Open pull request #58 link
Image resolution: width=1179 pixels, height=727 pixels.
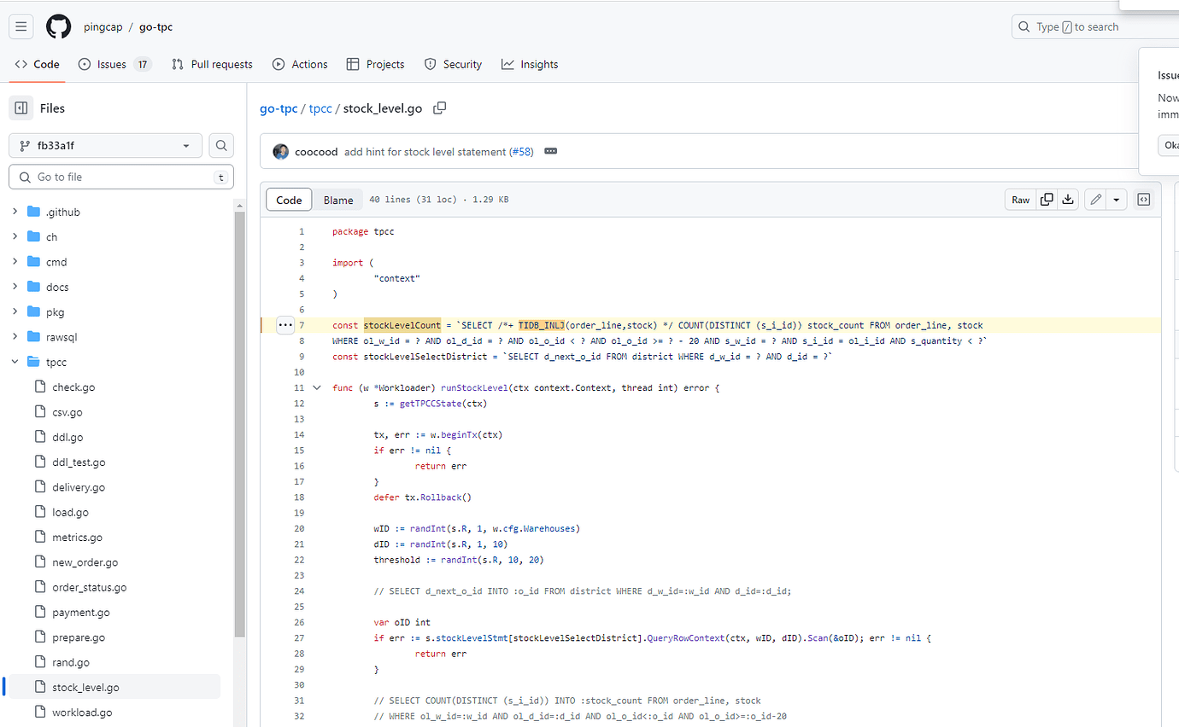(521, 151)
